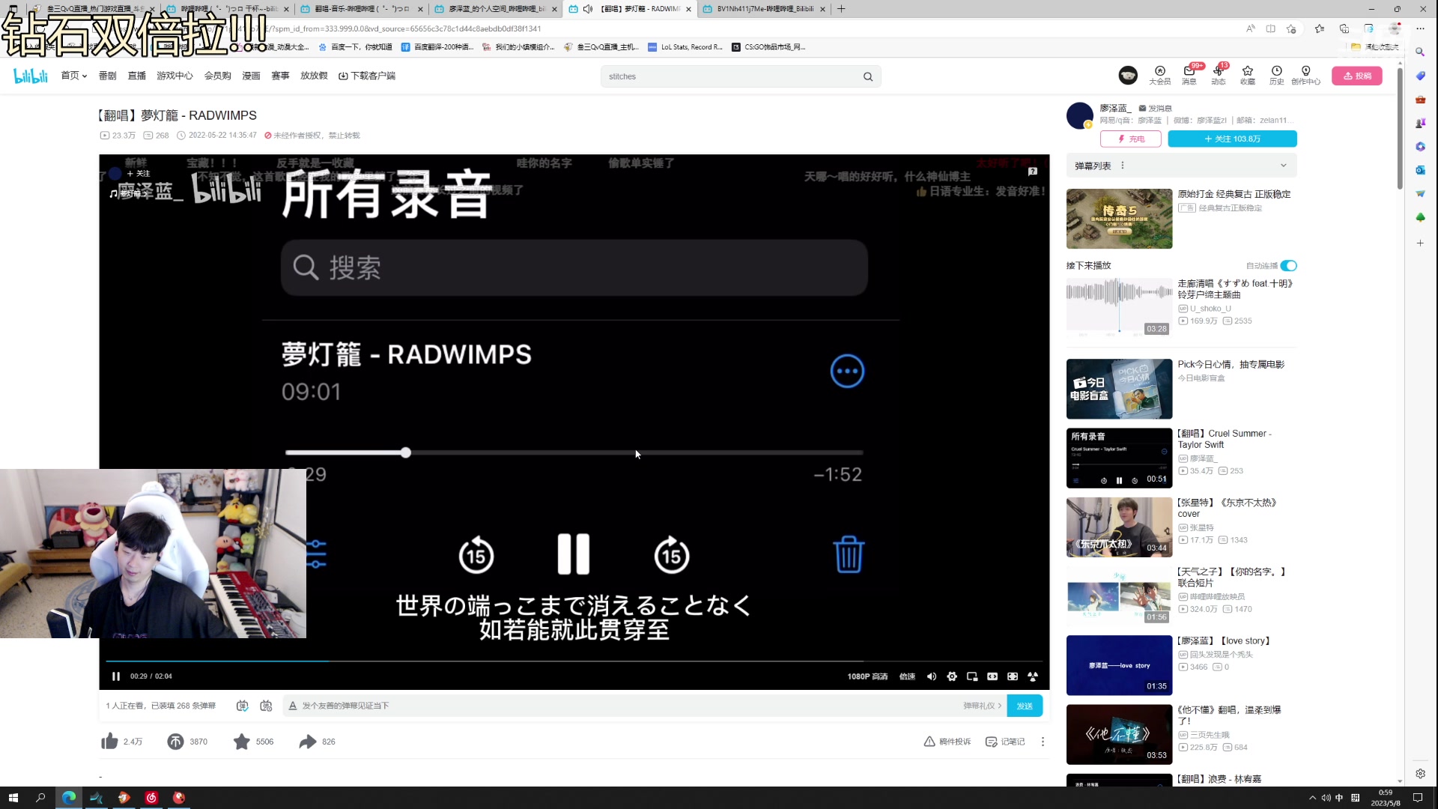Open danmaku style settings beside the comment box

tap(266, 705)
